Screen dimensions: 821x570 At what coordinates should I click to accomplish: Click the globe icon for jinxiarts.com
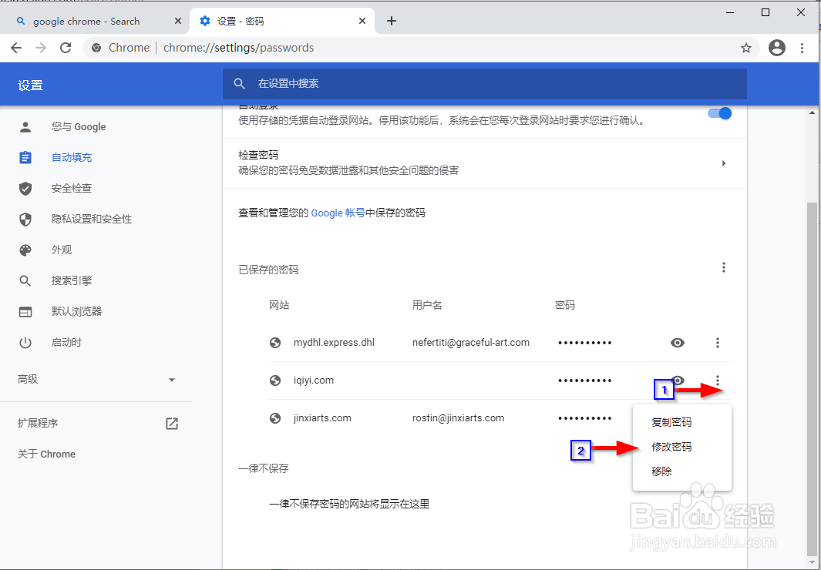(x=275, y=418)
